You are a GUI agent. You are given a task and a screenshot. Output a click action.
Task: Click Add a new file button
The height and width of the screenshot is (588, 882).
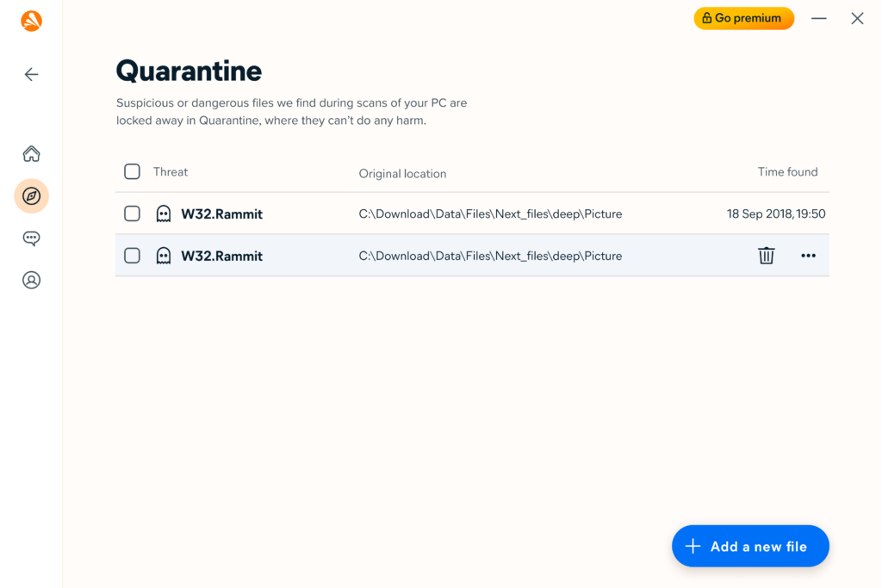750,547
